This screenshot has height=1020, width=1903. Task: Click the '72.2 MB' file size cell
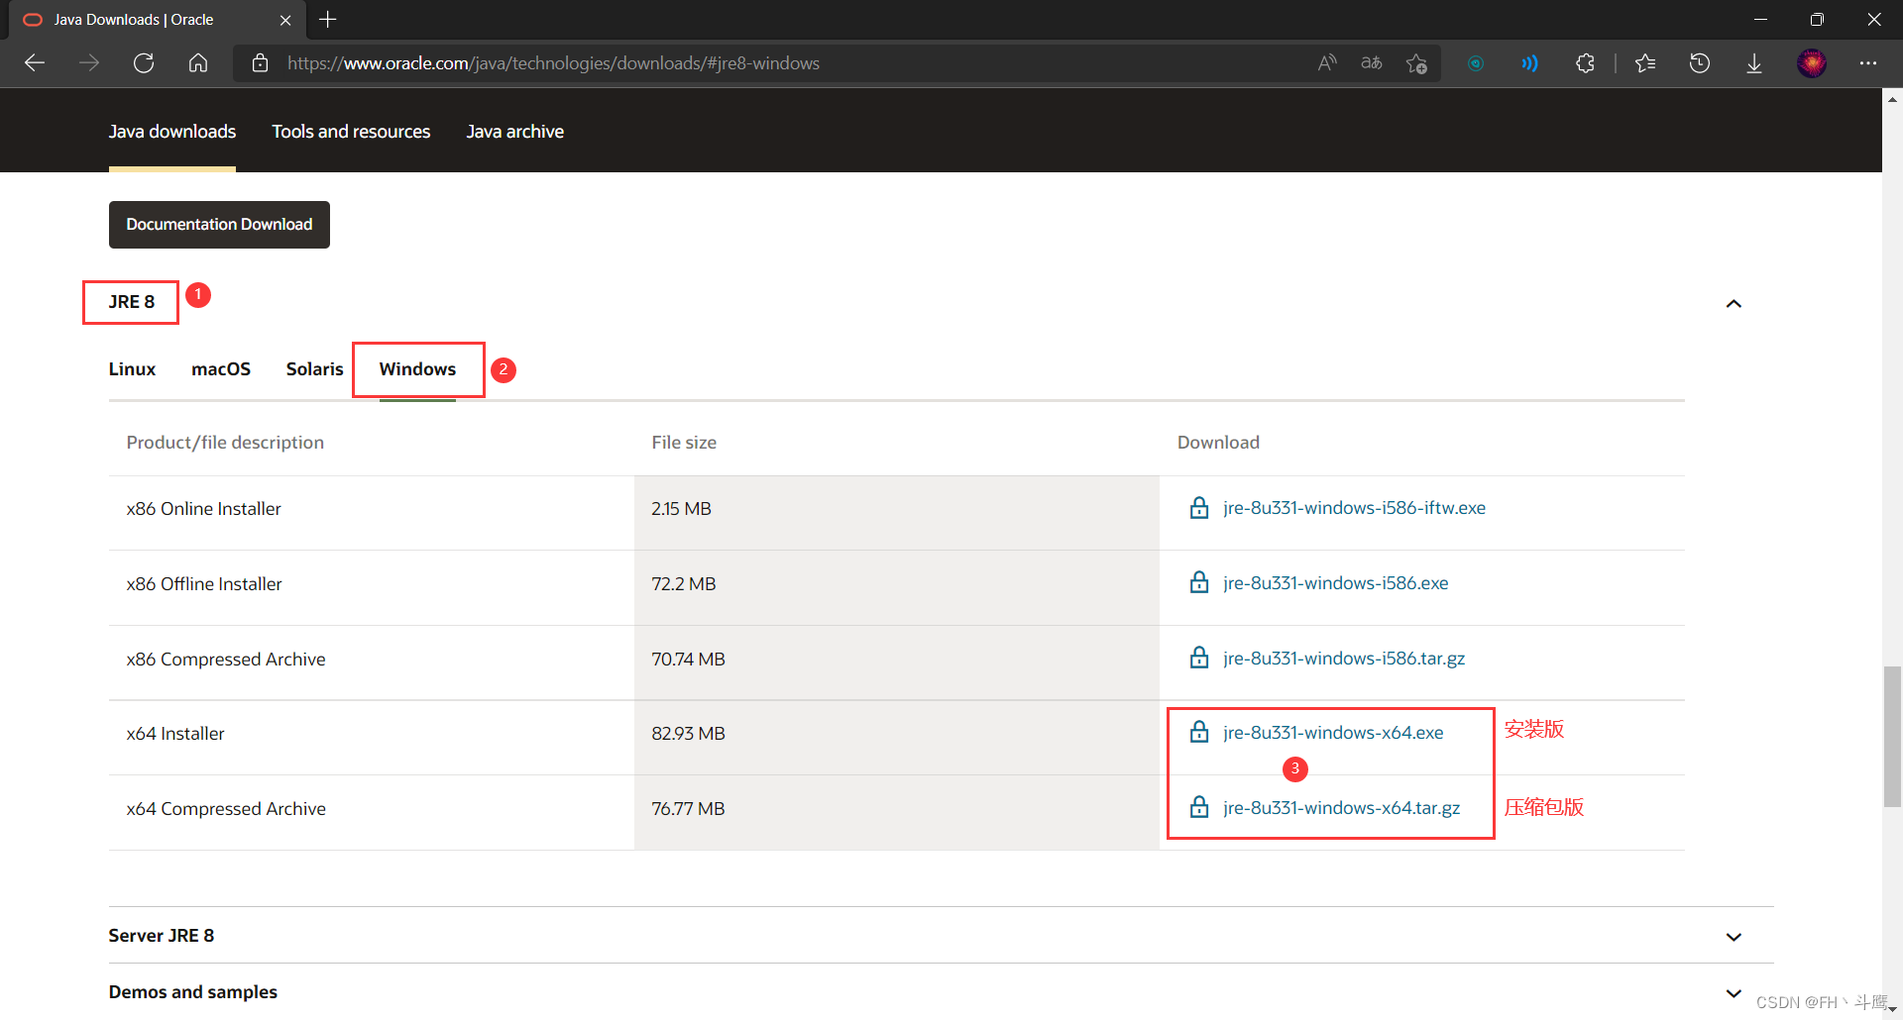tap(897, 588)
